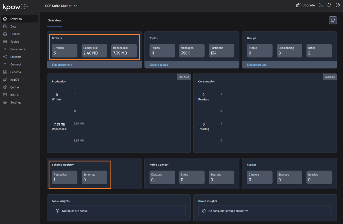
Task: Click the kREPL terminal icon
Action: [x=5, y=95]
